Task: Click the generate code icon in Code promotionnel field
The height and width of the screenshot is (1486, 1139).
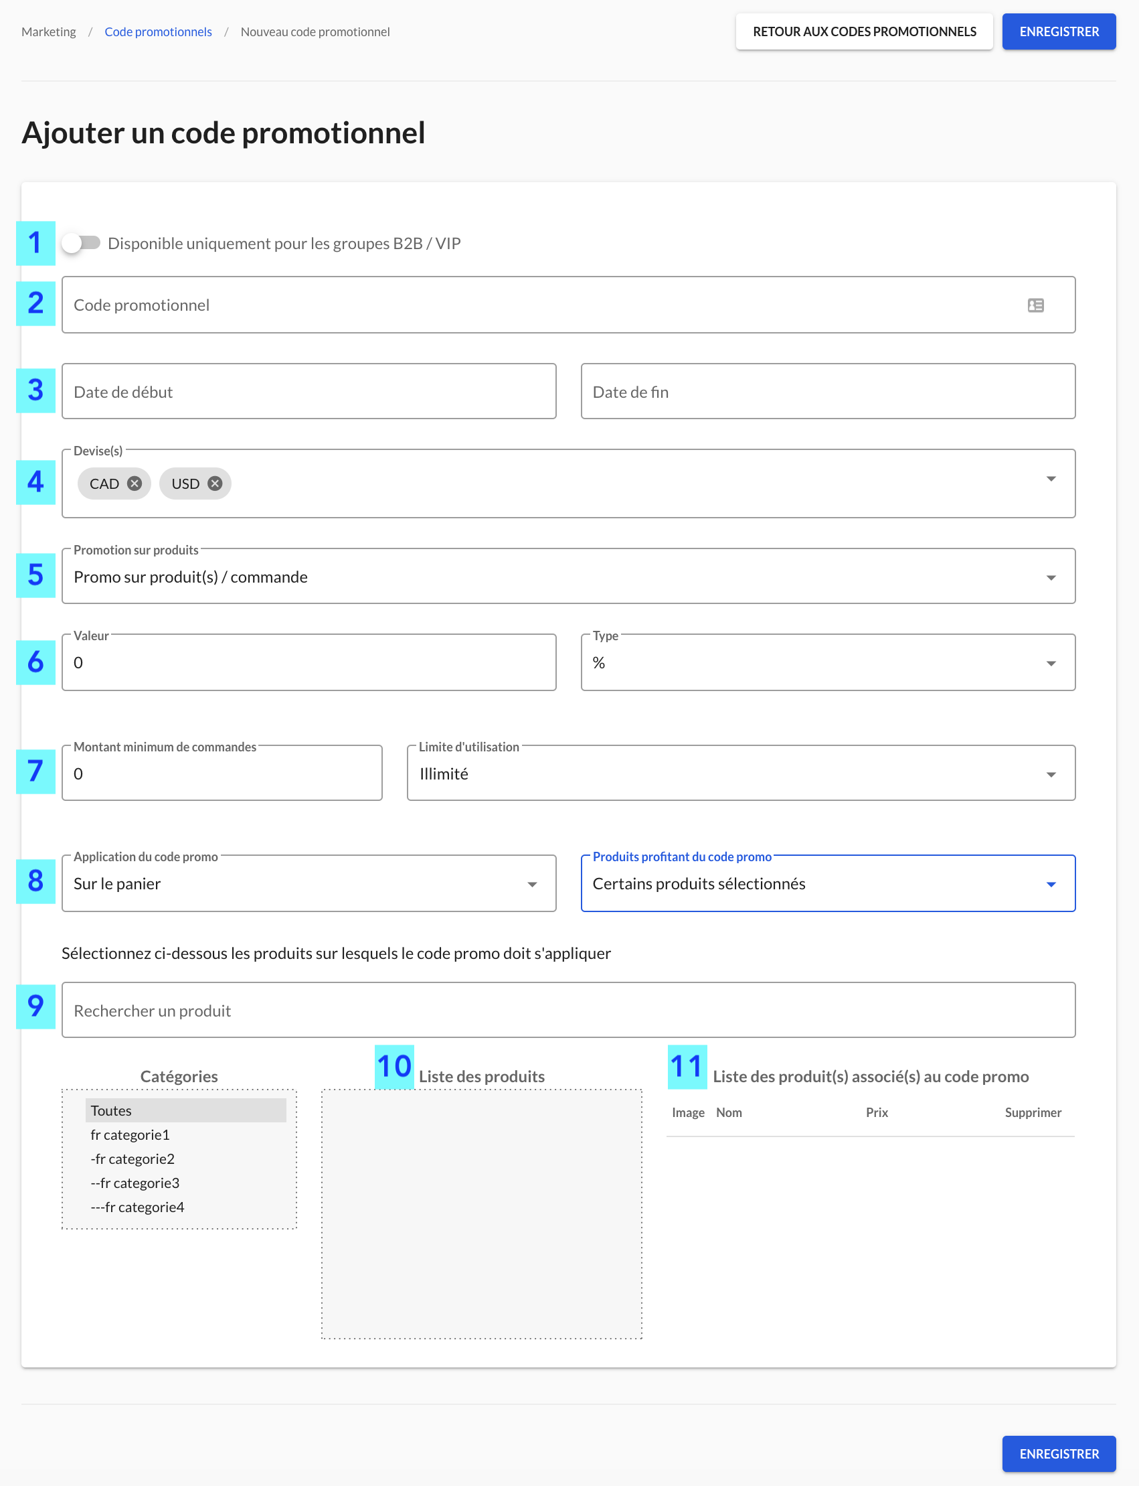Action: (x=1035, y=305)
